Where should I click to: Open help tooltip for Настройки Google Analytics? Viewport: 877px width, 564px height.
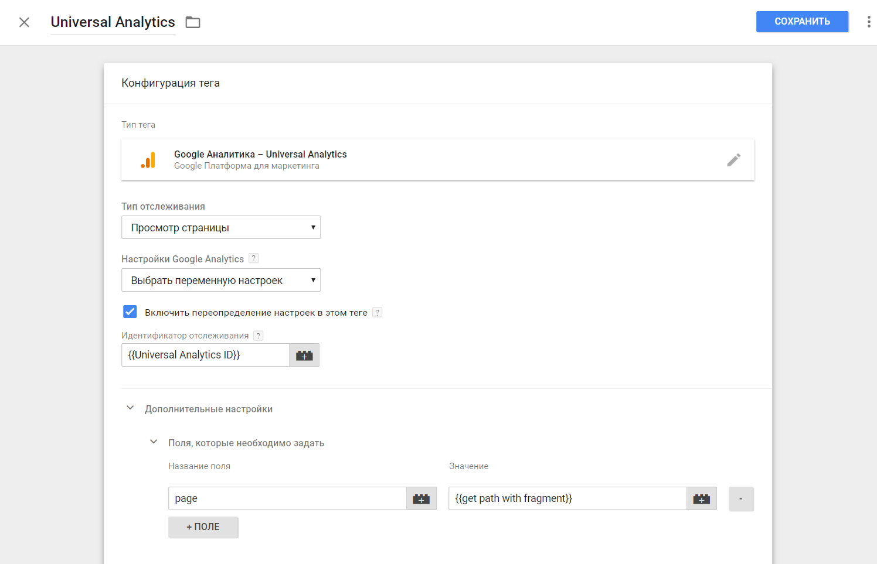coord(253,258)
